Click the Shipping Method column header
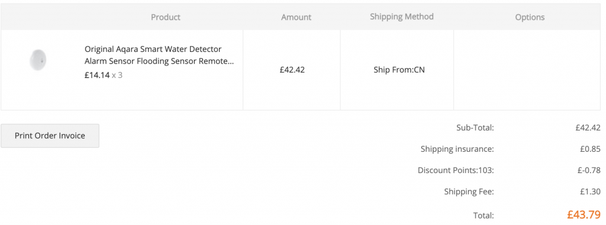The width and height of the screenshot is (606, 225). [x=402, y=17]
